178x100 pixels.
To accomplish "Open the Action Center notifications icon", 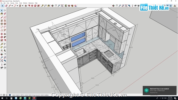I will click(x=175, y=98).
